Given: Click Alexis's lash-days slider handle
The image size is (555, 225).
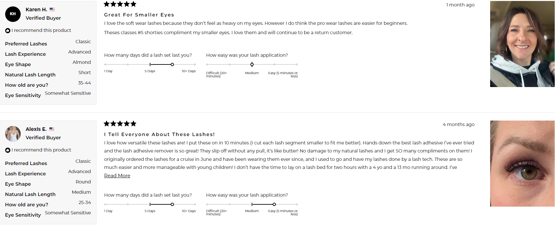Looking at the screenshot, I should tap(172, 204).
